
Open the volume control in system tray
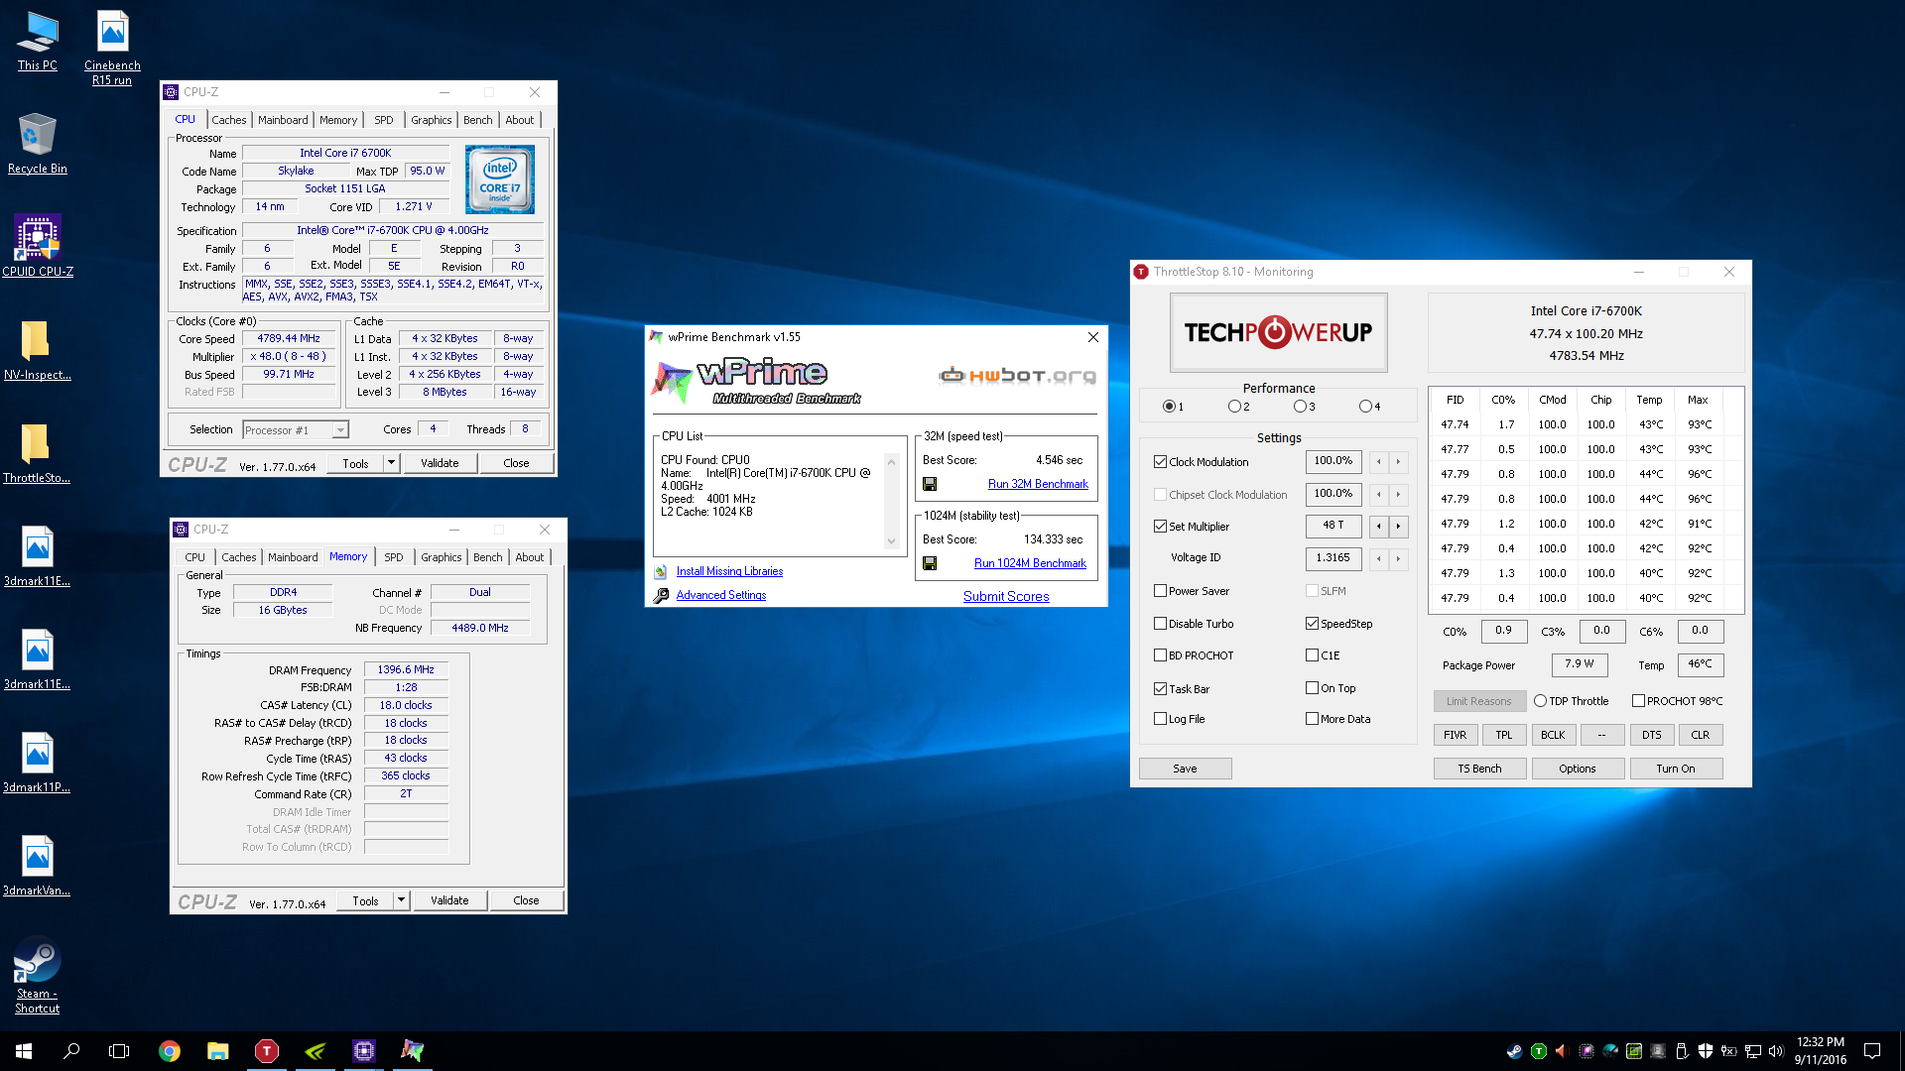tap(1776, 1051)
